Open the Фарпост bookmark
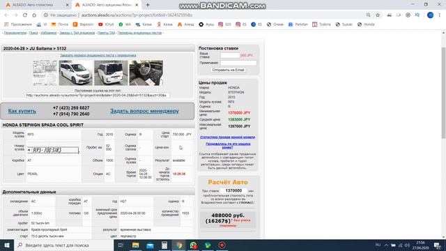The image size is (446, 251). coord(83,24)
